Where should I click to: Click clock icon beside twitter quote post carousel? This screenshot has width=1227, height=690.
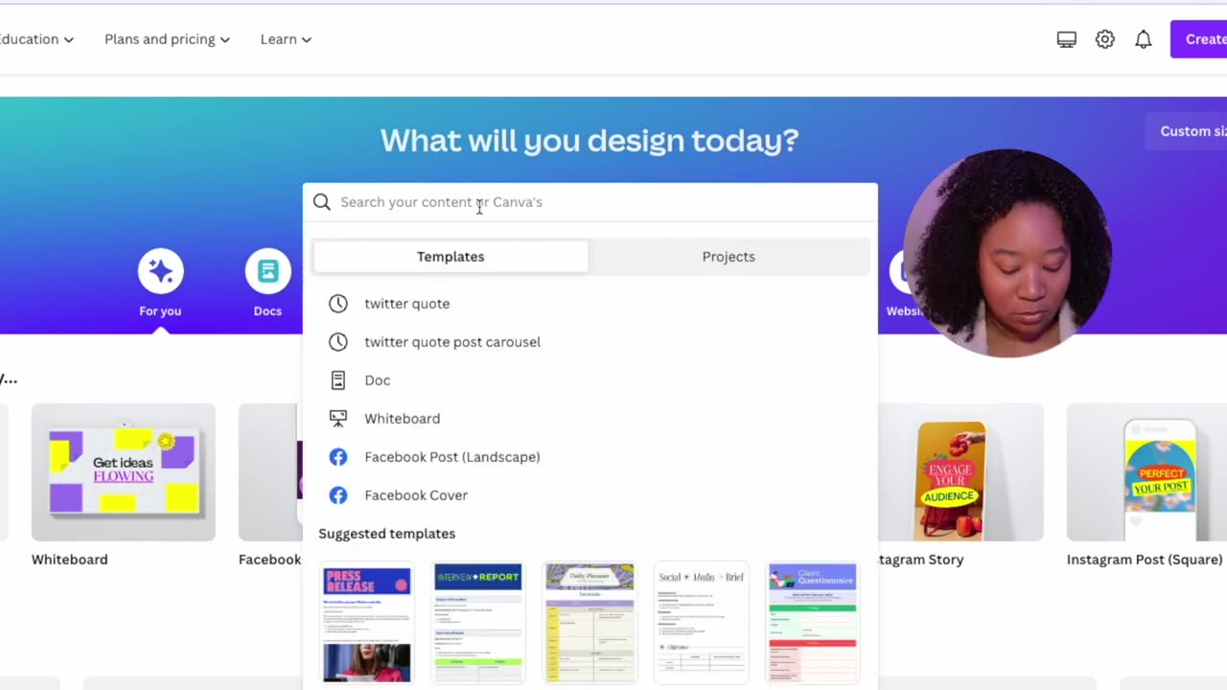tap(338, 342)
